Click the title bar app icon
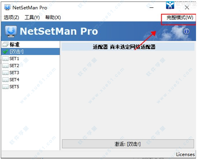 click(7, 8)
